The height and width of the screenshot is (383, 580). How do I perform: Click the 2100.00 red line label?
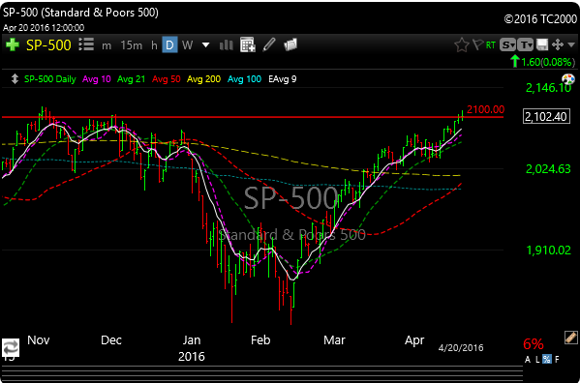pos(485,109)
